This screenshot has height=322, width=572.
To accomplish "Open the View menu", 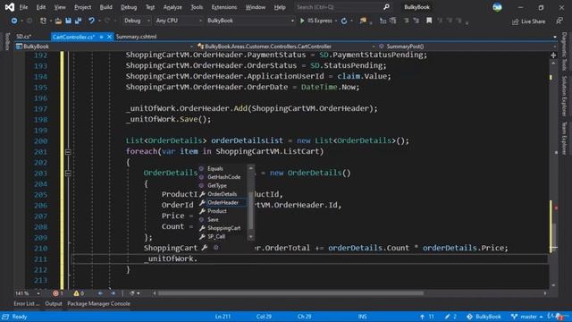I will coord(60,7).
